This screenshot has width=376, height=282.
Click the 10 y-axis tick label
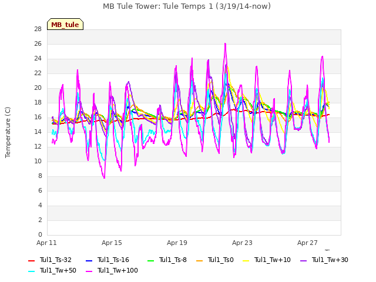coord(38,161)
